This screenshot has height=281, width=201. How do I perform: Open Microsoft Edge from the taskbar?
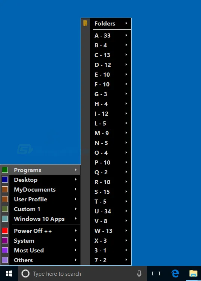pyautogui.click(x=175, y=273)
